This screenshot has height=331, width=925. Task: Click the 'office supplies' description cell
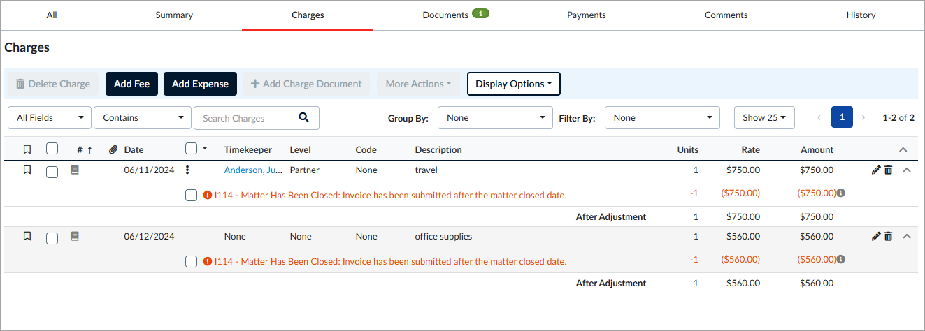(443, 236)
